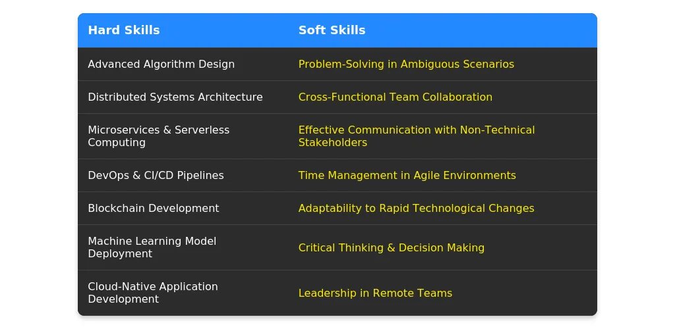Click Adaptability to Rapid Technological Changes
Image resolution: width=675 pixels, height=329 pixels.
point(416,209)
